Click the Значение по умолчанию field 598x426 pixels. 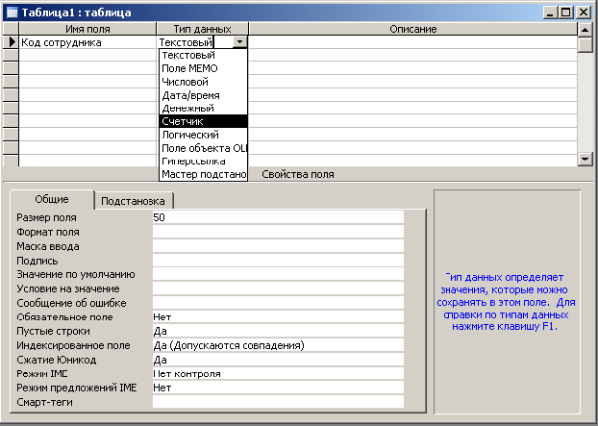coord(278,274)
